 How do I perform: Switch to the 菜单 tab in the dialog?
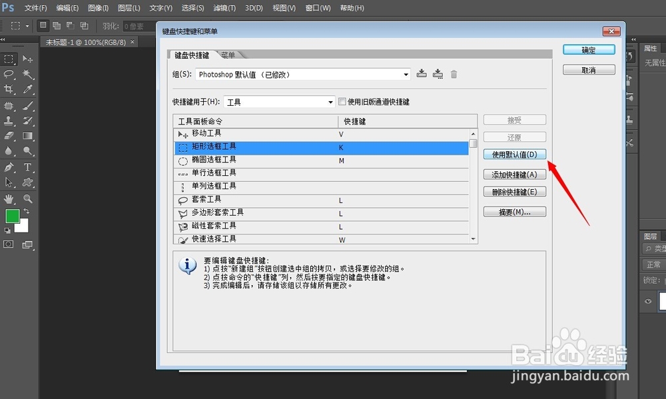click(x=227, y=55)
